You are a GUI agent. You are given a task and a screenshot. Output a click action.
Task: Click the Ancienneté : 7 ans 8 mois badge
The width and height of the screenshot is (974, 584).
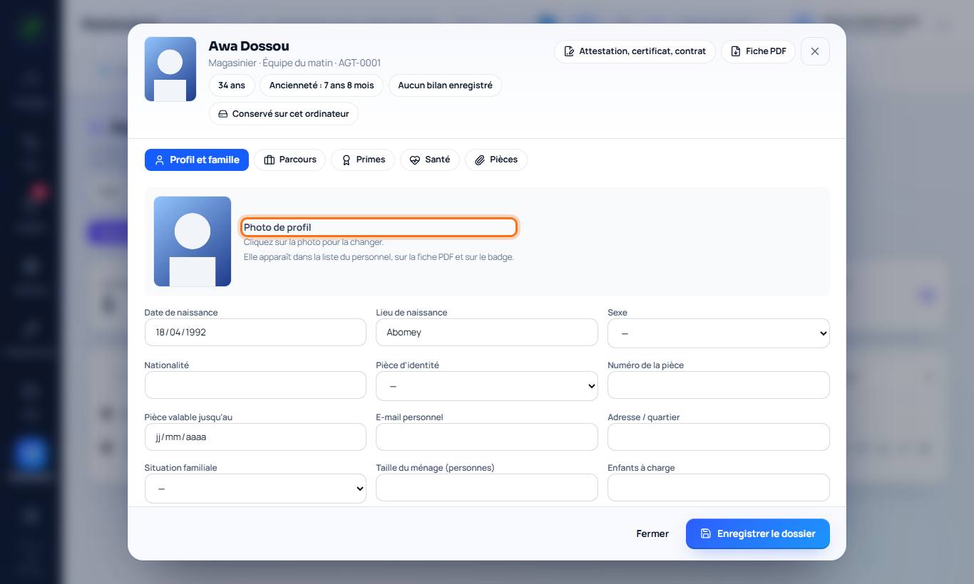[322, 85]
